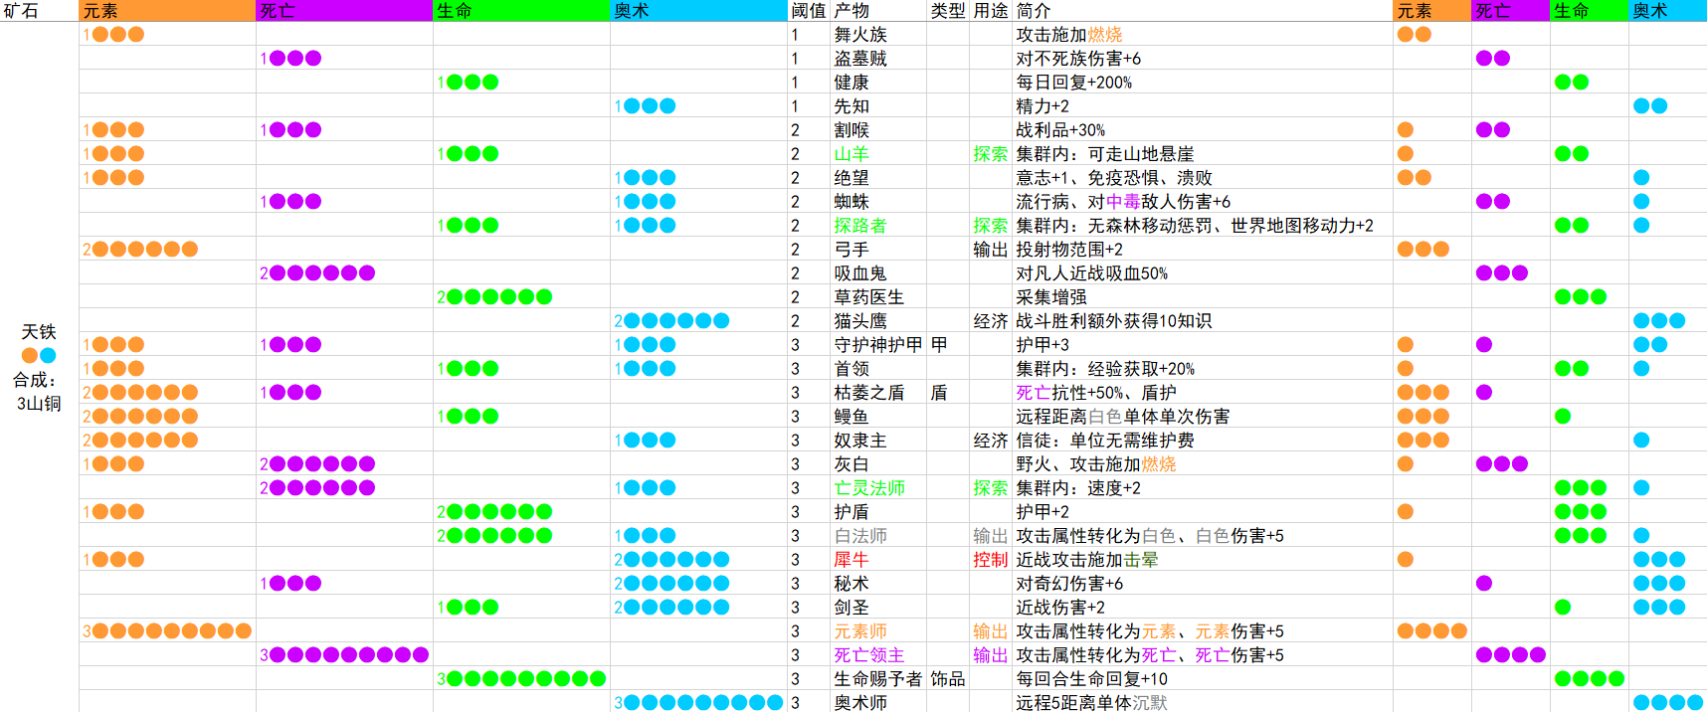
Task: Click the 输出 usage cell in 弓手 row
Action: [991, 250]
